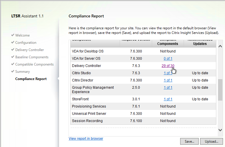Click 'Up to date' in the Group Policy row
Image resolution: width=225 pixels, height=147 pixels.
[200, 88]
